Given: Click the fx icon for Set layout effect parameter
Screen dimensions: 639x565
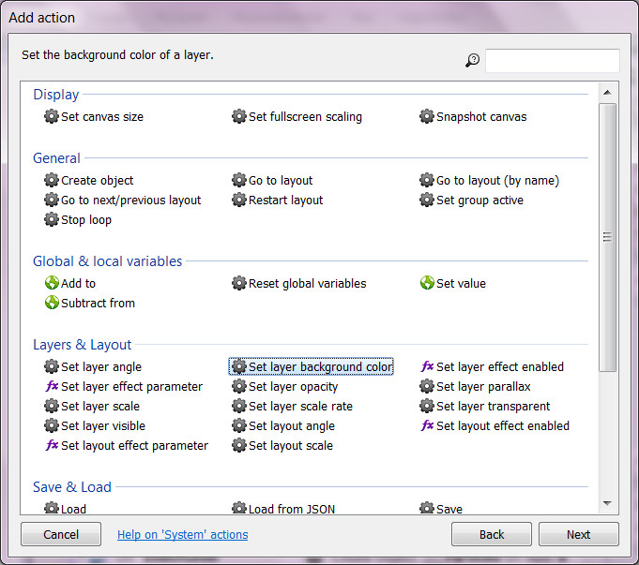Looking at the screenshot, I should [52, 446].
